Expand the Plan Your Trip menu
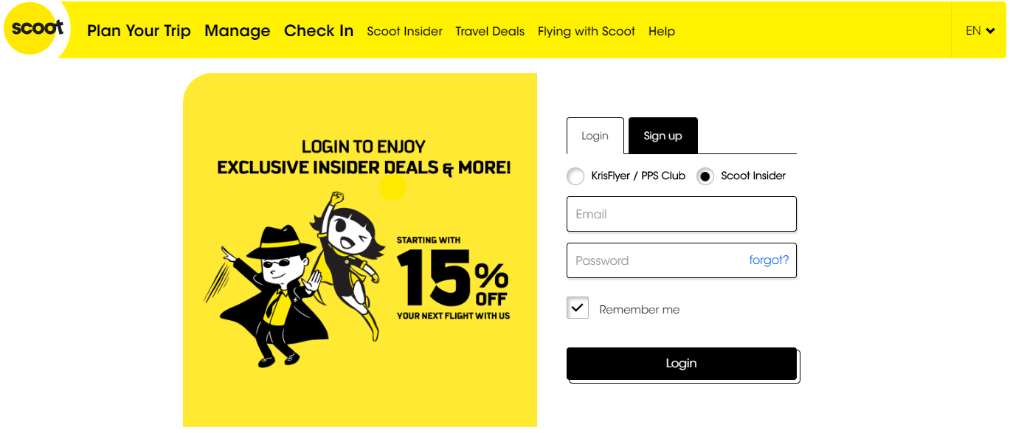The height and width of the screenshot is (433, 1010). pos(139,31)
